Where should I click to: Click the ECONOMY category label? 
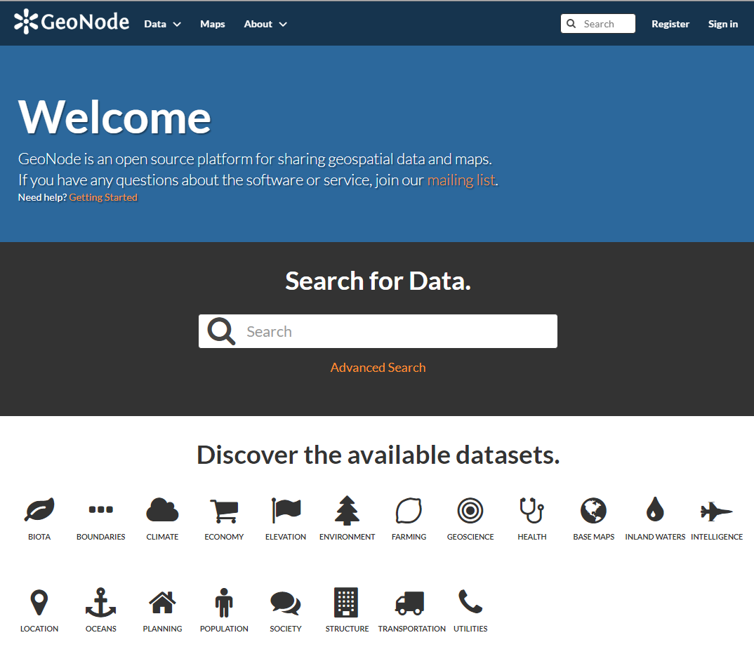coord(224,537)
